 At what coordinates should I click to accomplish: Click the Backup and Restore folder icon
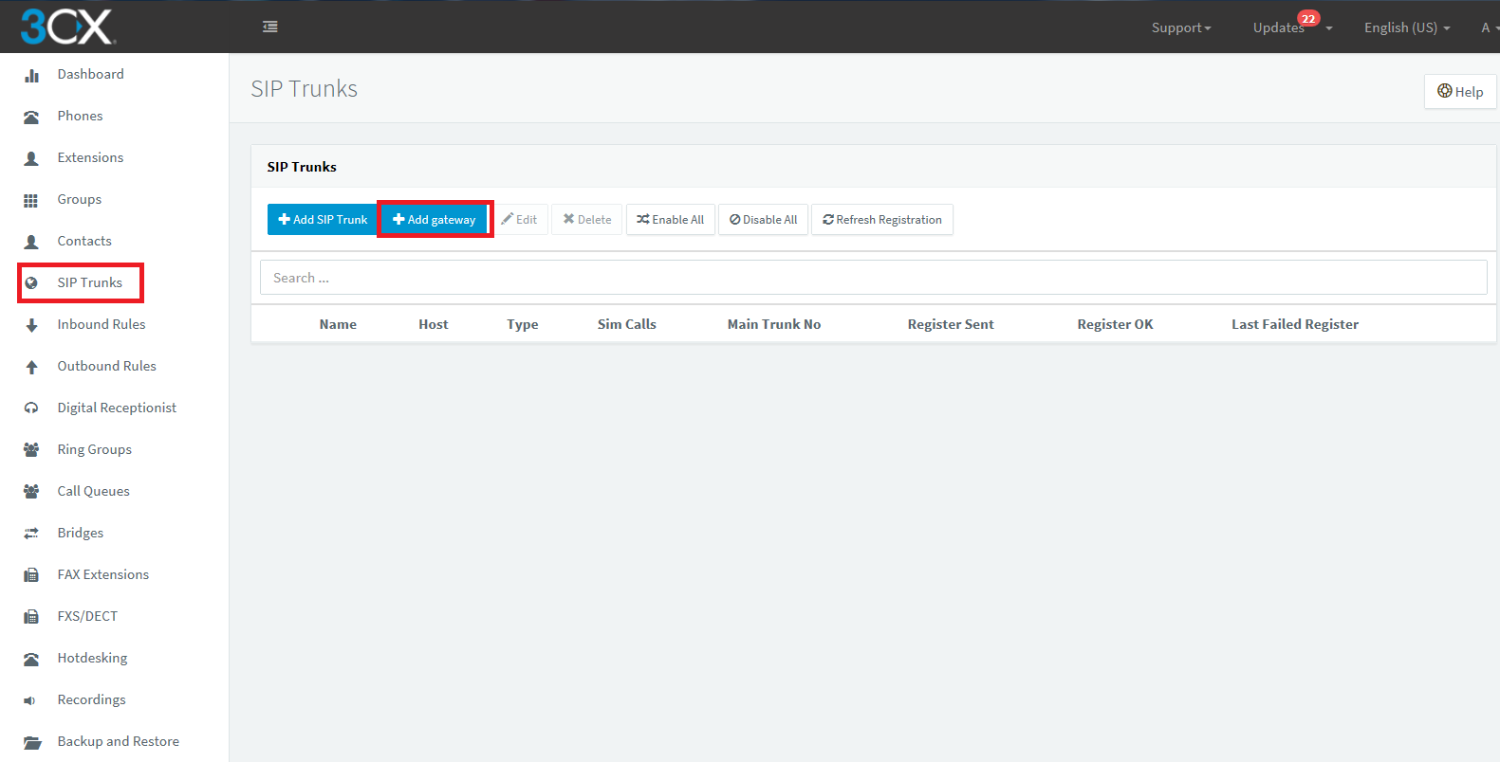pos(32,742)
